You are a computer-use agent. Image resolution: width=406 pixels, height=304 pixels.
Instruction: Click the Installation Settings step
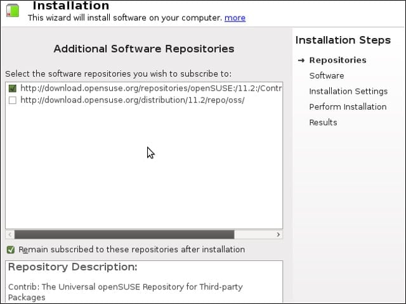click(x=348, y=91)
